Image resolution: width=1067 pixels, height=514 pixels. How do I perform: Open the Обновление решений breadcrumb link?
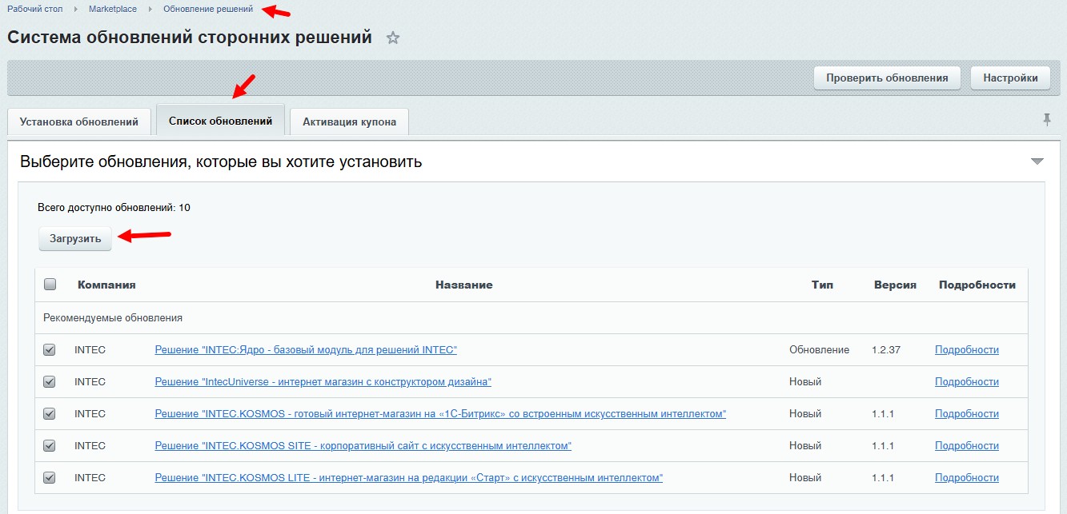pos(208,9)
